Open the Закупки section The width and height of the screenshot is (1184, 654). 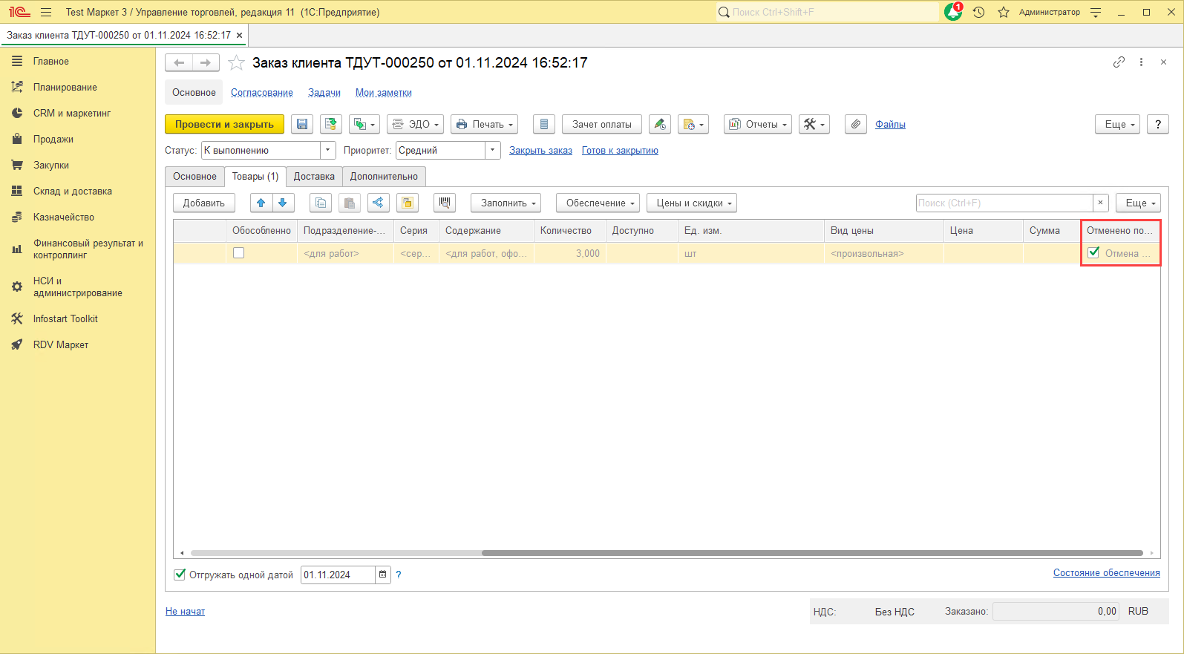pyautogui.click(x=51, y=166)
